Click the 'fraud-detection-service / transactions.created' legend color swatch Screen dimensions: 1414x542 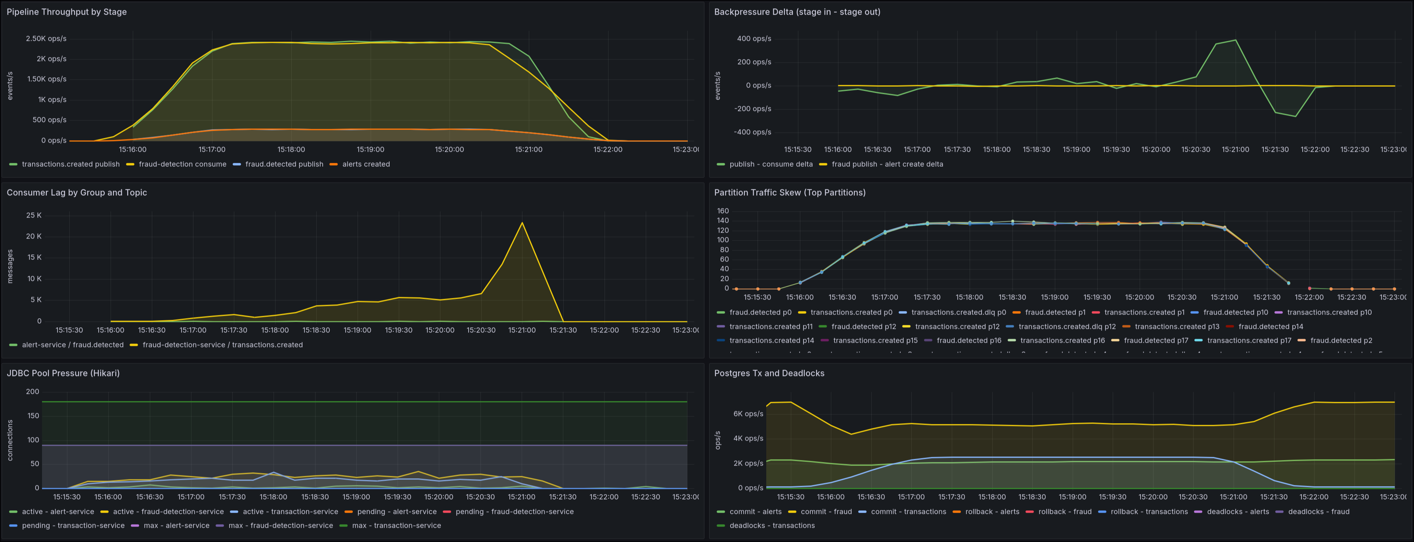pyautogui.click(x=134, y=345)
